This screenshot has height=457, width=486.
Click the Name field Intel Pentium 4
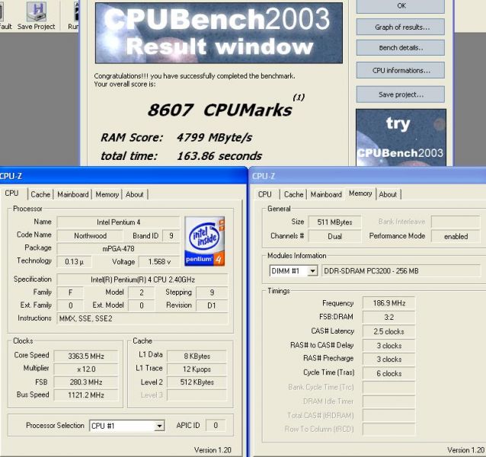[x=118, y=222]
